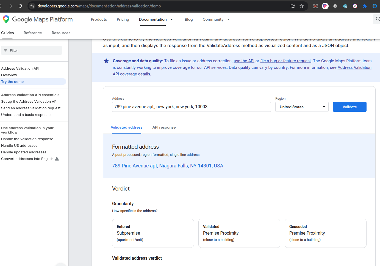The width and height of the screenshot is (380, 266).
Task: Click 'Coverage and data quality' bold text
Action: click(x=137, y=61)
